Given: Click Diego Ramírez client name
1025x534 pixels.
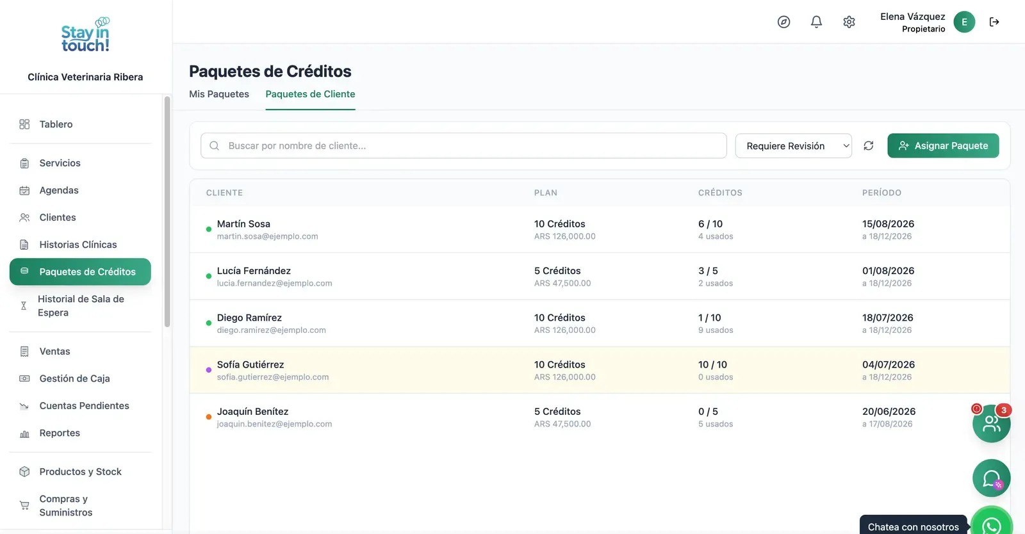Looking at the screenshot, I should tap(249, 318).
